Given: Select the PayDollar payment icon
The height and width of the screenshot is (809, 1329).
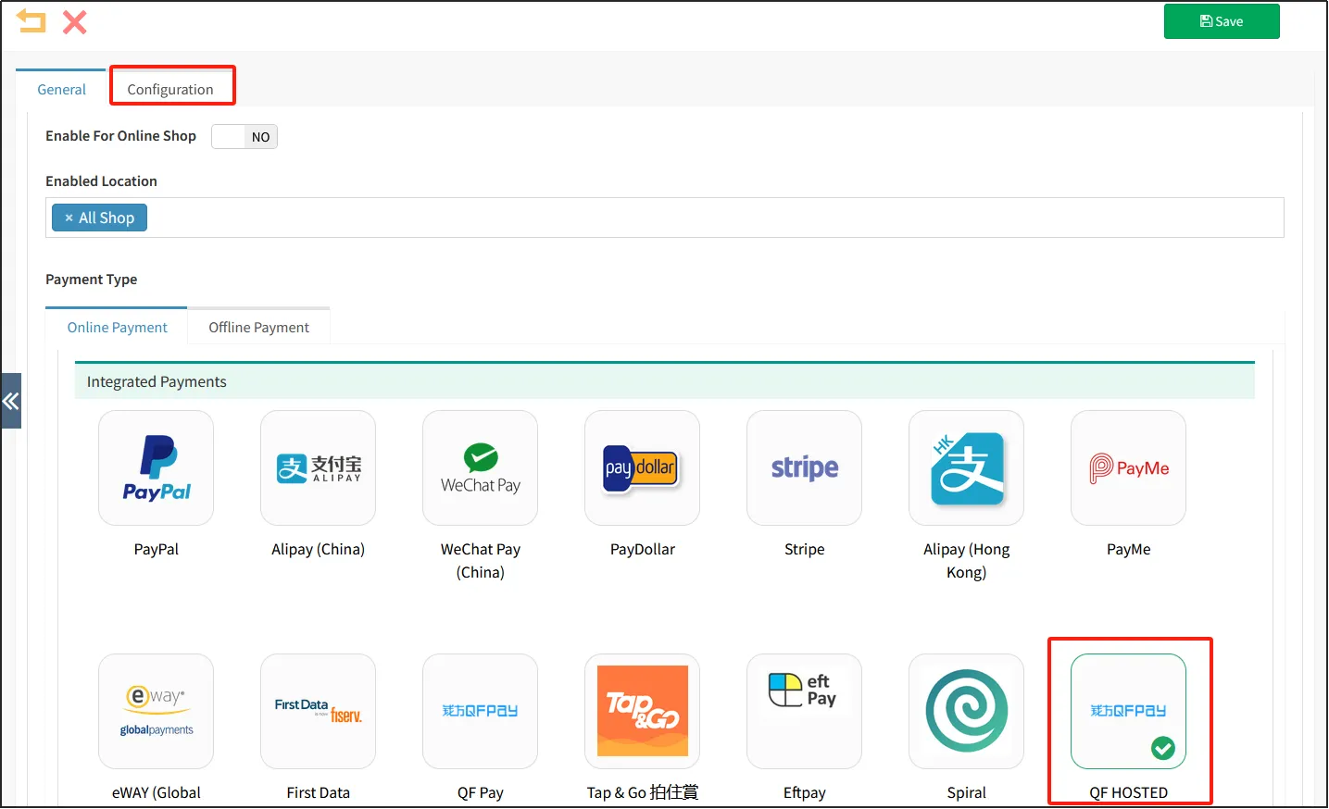Looking at the screenshot, I should pyautogui.click(x=643, y=468).
